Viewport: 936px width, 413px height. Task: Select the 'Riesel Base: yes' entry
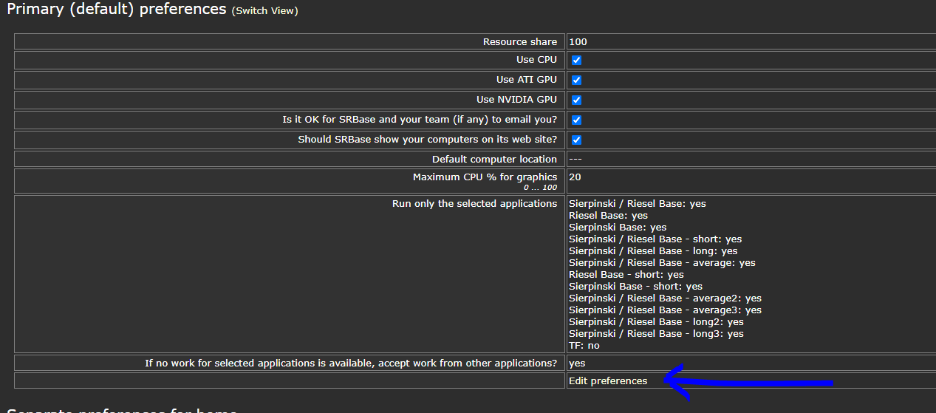pyautogui.click(x=608, y=216)
